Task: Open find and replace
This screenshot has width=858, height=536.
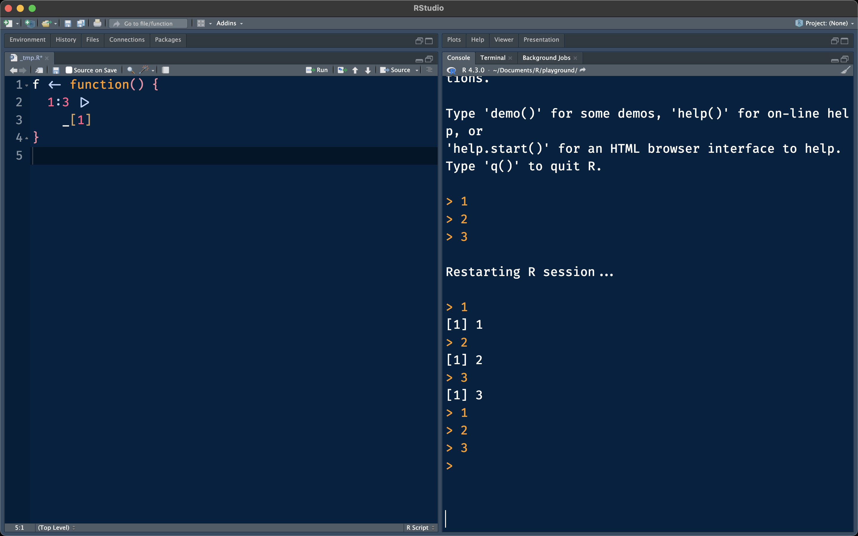Action: (x=130, y=70)
